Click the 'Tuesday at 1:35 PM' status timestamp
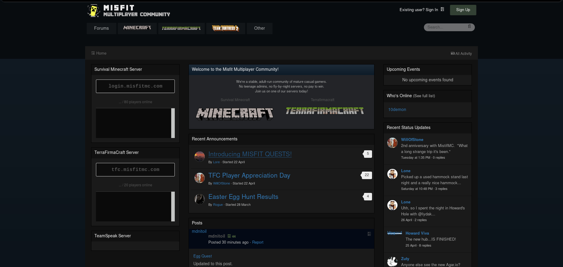This screenshot has width=563, height=267. coord(416,158)
